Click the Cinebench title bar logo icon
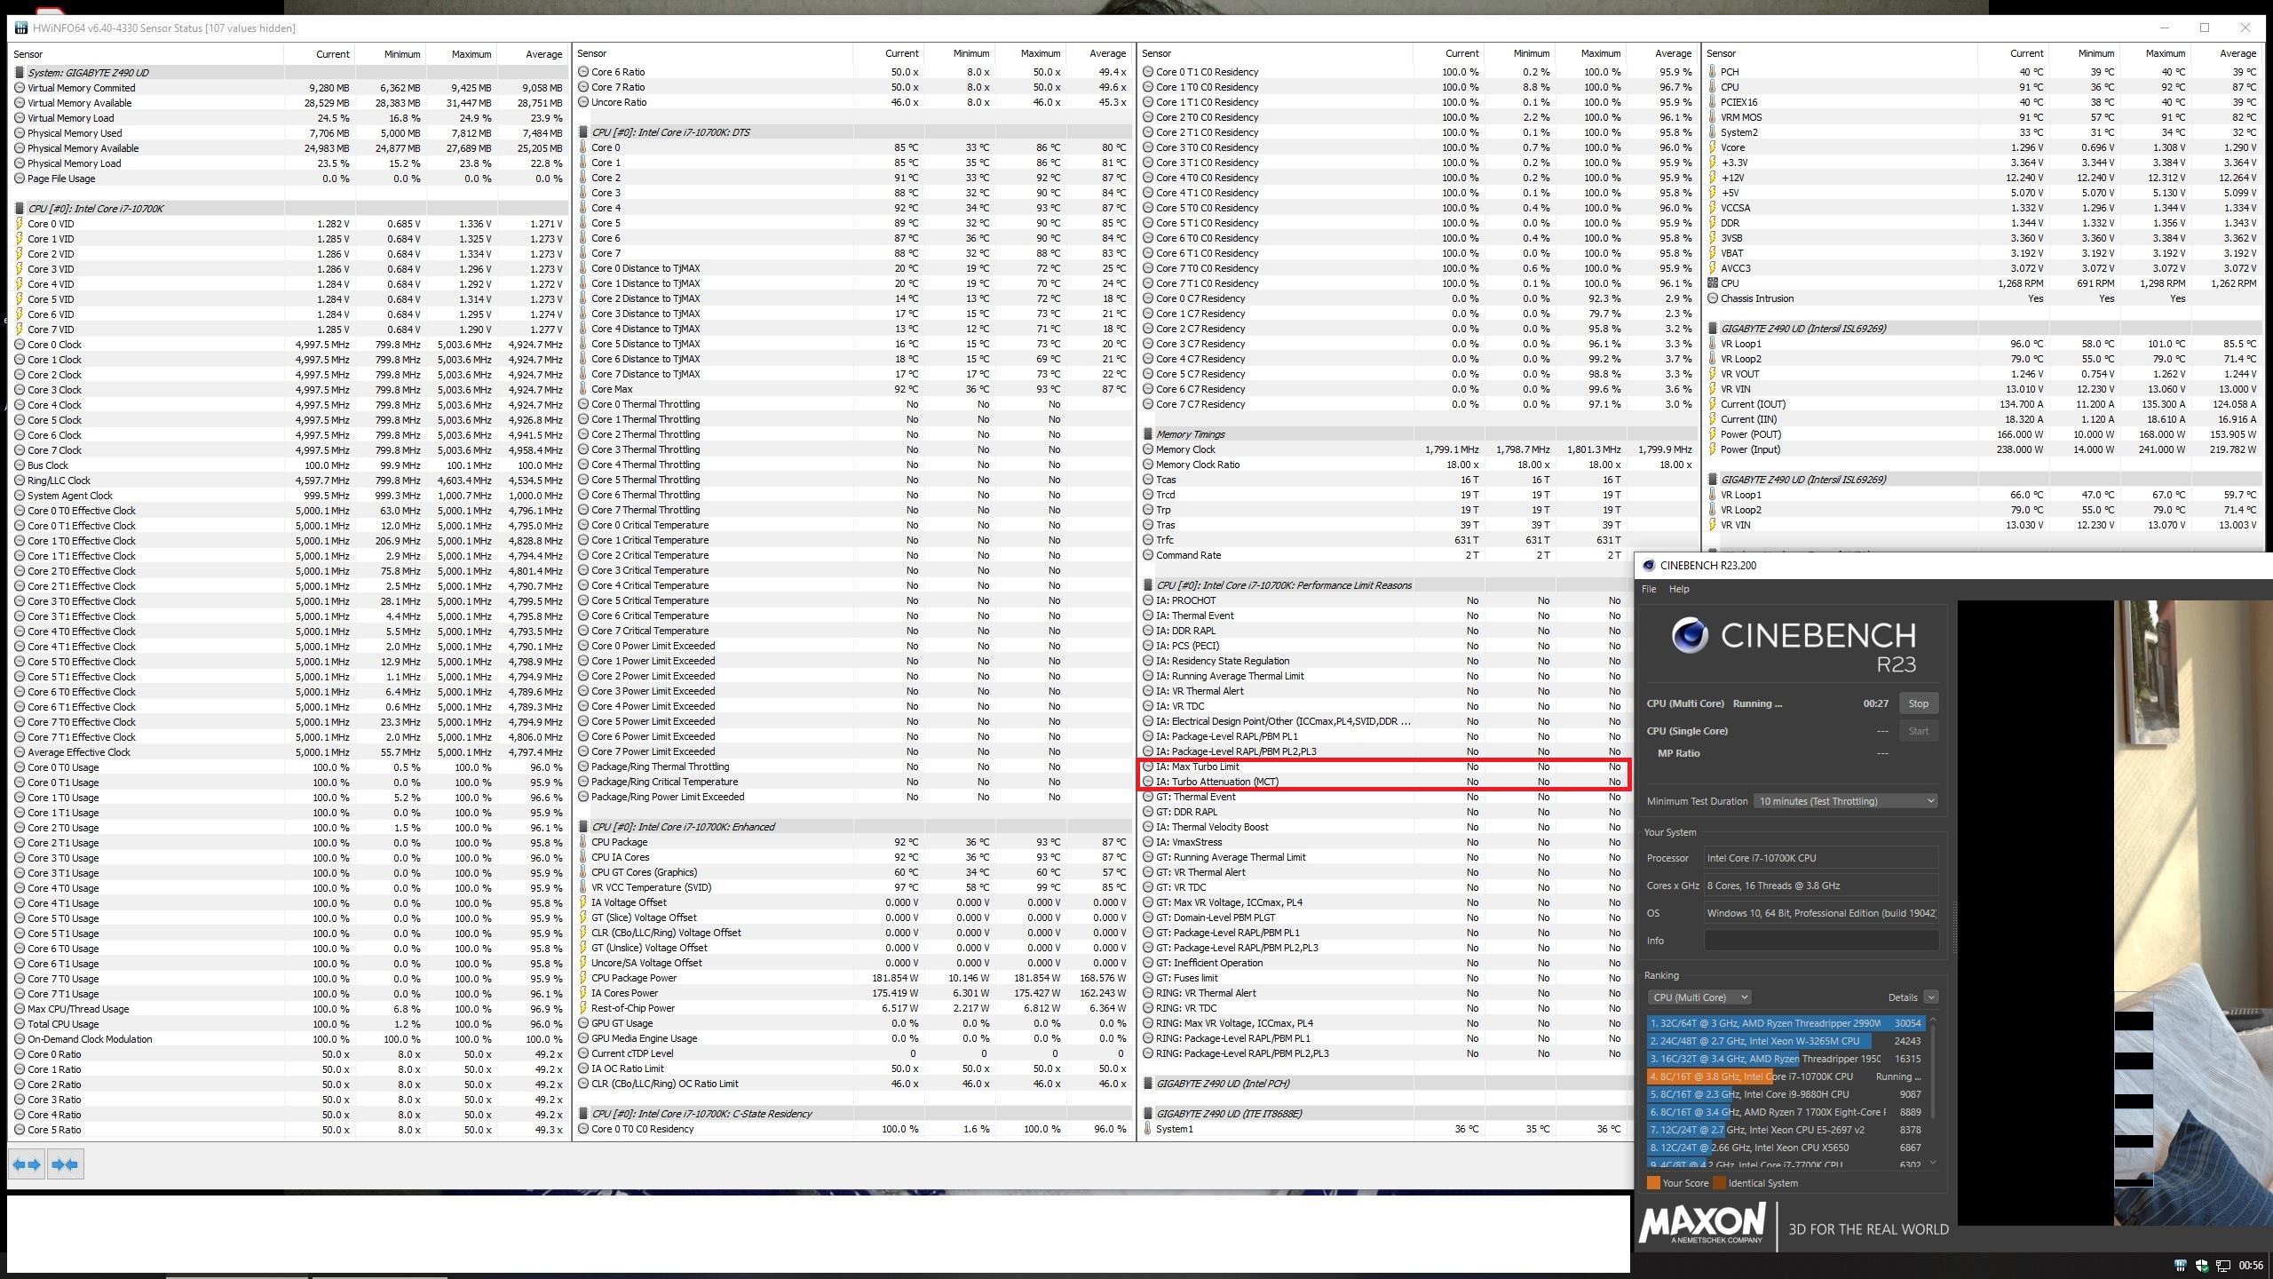The image size is (2273, 1279). (x=1649, y=565)
